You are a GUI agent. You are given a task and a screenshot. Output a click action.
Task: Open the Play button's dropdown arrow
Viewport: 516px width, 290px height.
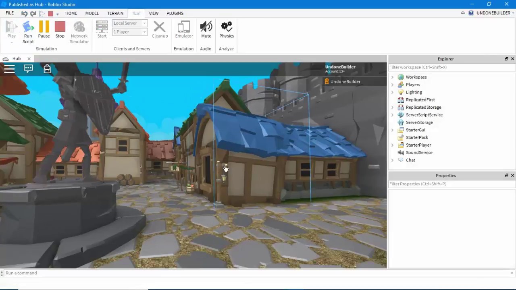[11, 42]
